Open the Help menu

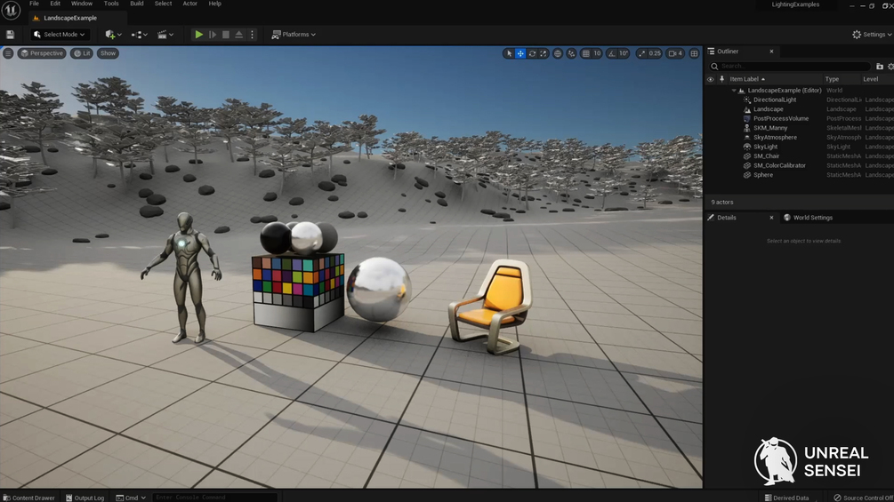[x=215, y=4]
